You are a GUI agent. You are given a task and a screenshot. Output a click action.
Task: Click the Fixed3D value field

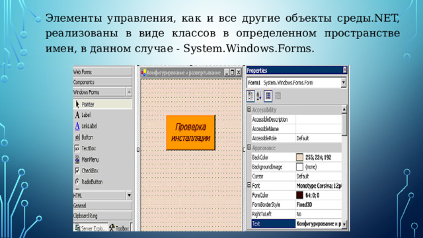click(319, 204)
